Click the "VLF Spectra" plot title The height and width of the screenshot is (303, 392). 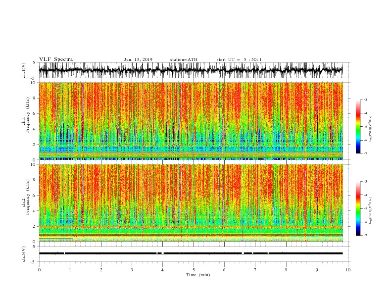[56, 59]
